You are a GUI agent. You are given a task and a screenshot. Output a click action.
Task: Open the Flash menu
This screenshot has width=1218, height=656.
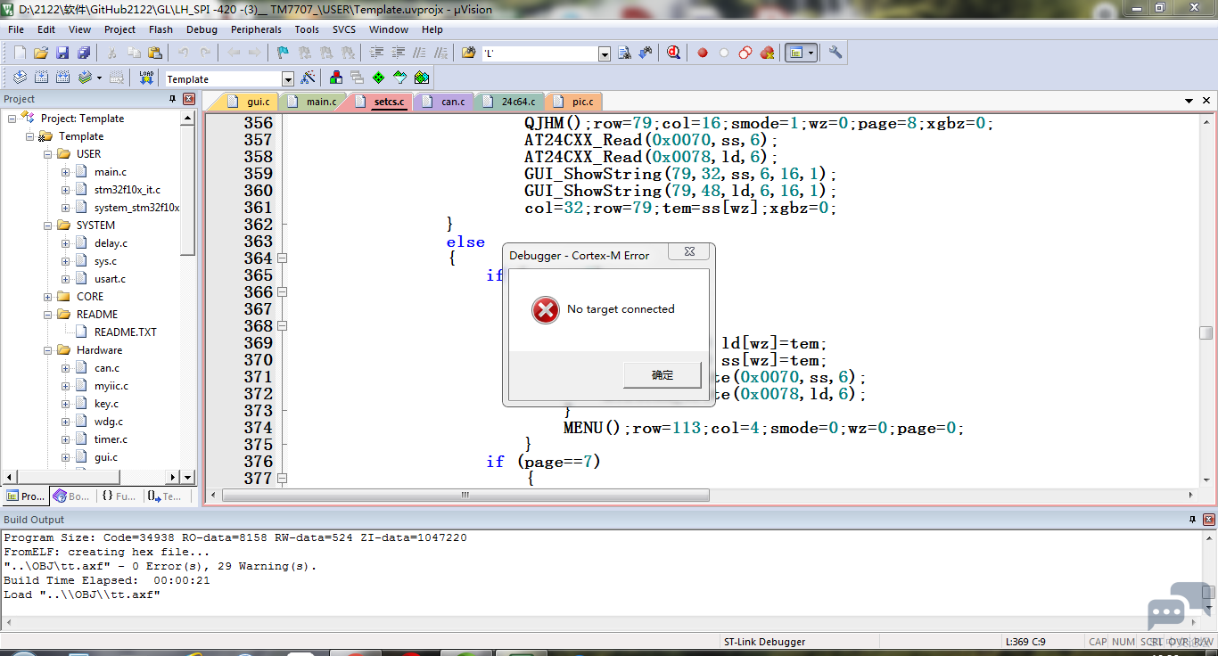[160, 29]
